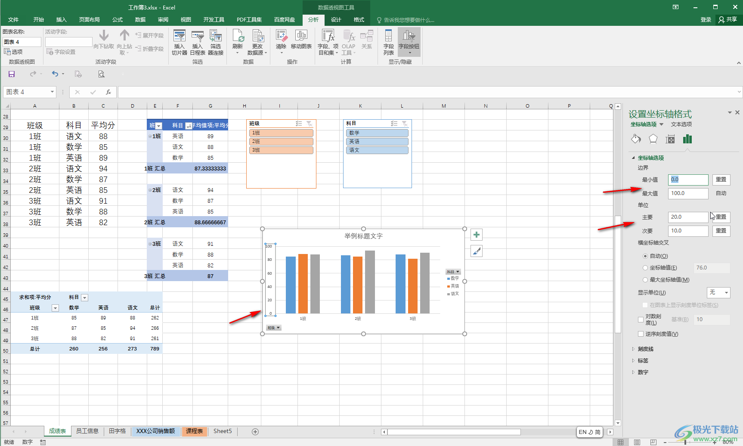Open 班级 field button dropdown on chart
The width and height of the screenshot is (743, 446).
click(x=273, y=328)
